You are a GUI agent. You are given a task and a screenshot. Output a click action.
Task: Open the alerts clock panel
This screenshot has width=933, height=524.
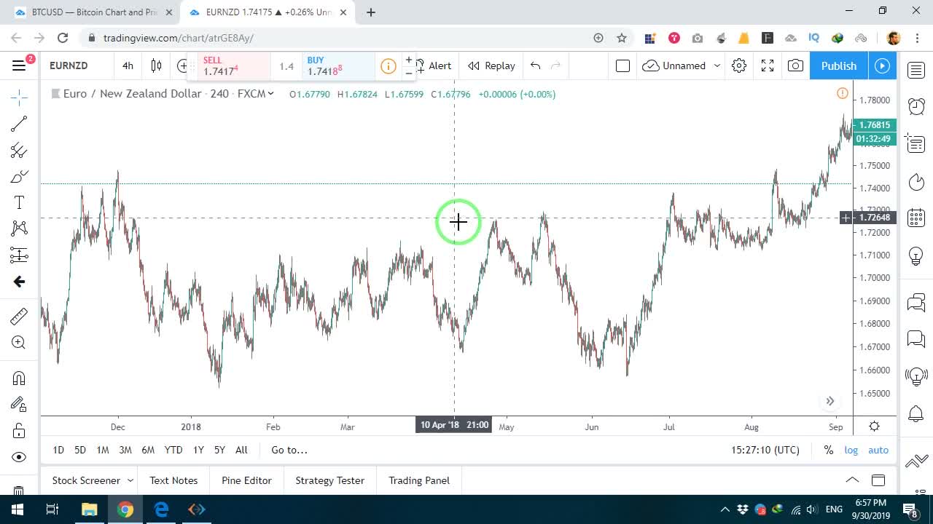pyautogui.click(x=916, y=107)
